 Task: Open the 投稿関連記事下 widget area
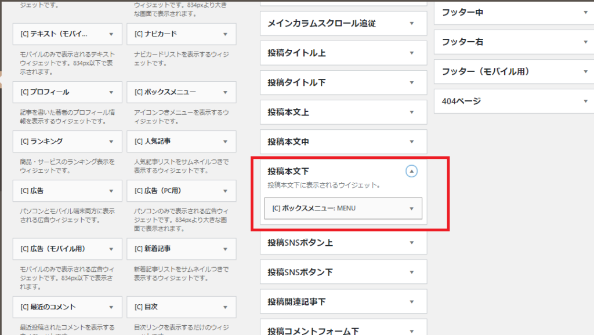[x=411, y=301]
